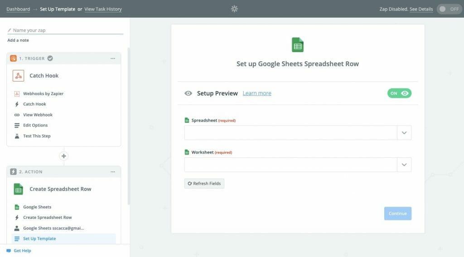Click the flask icon beside Test This Step
Viewport: 464px width, 257px height.
[x=17, y=136]
